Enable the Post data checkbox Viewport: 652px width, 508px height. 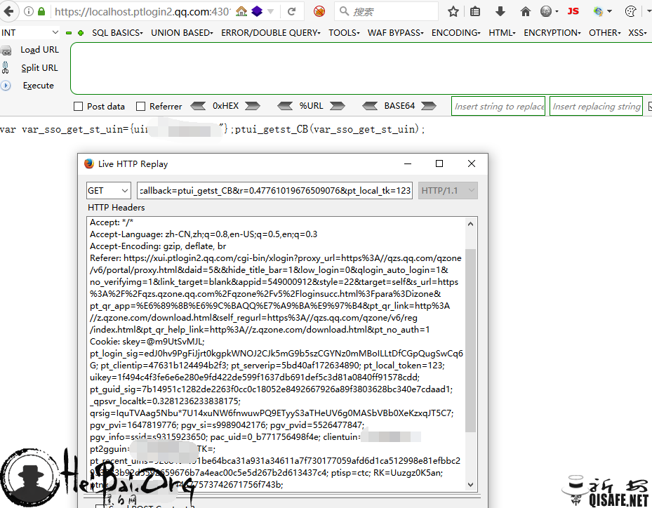tap(78, 107)
